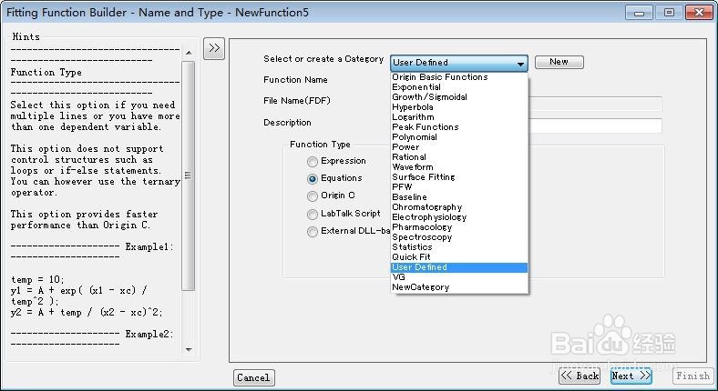This screenshot has height=391, width=718.
Task: Minimize the Fitting Function Builder window
Action: [x=640, y=13]
